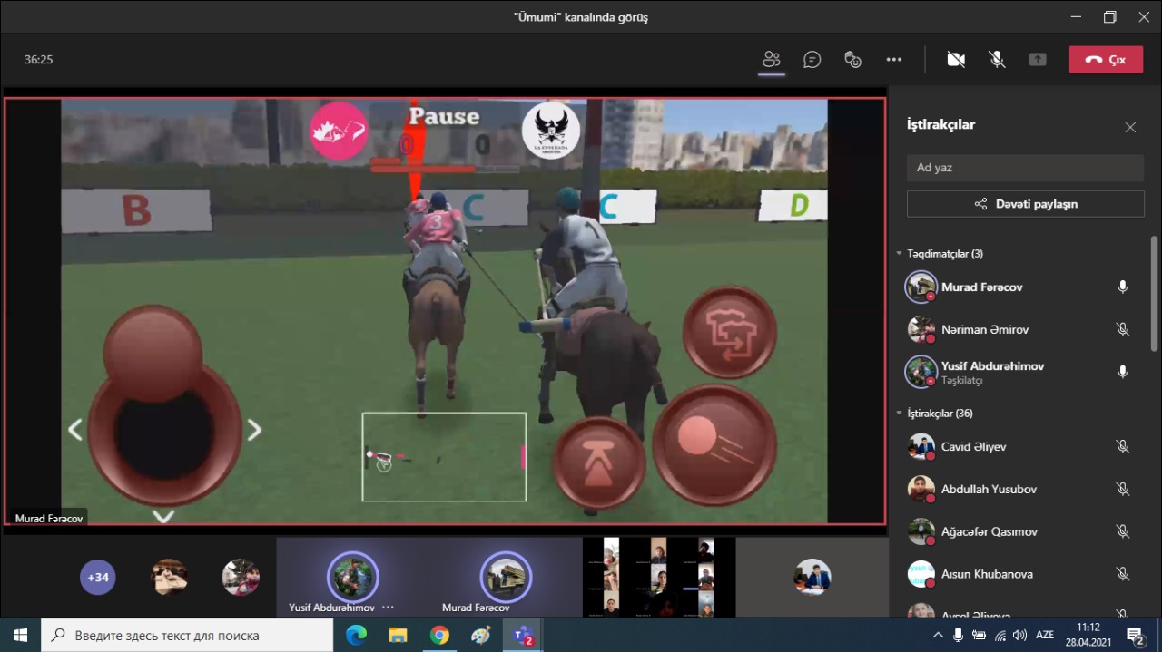Open the more actions ellipsis menu

click(894, 60)
